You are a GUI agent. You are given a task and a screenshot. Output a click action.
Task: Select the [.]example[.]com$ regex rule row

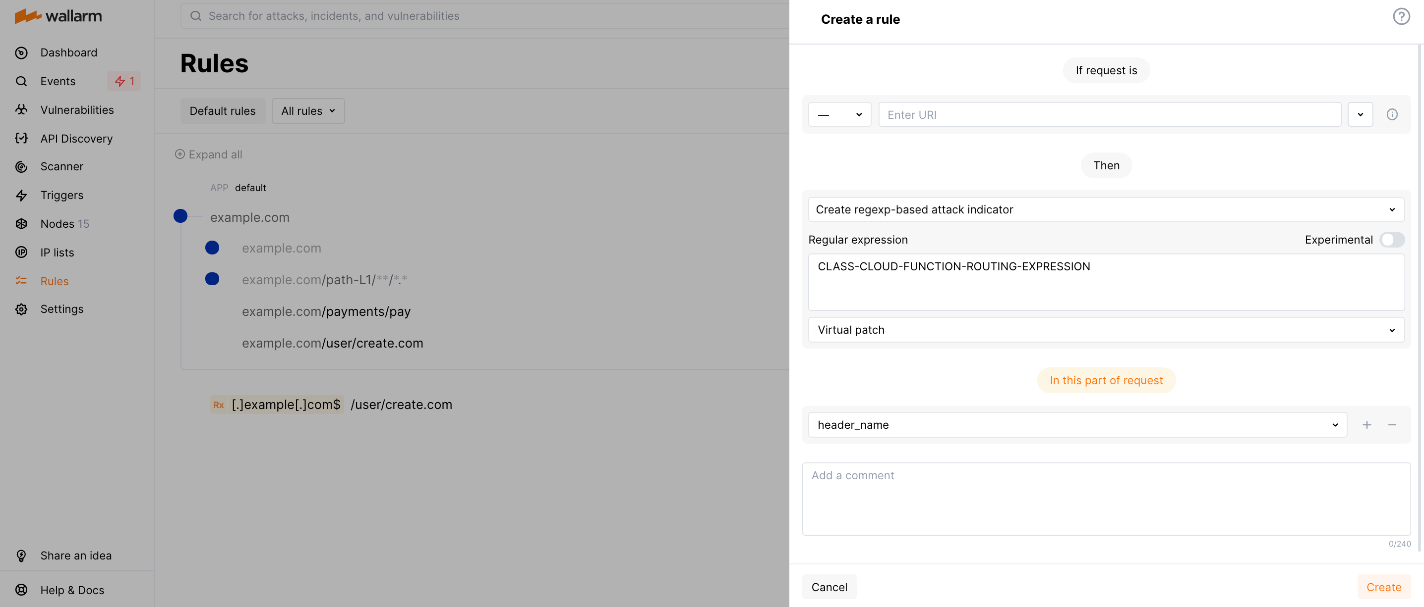[331, 405]
